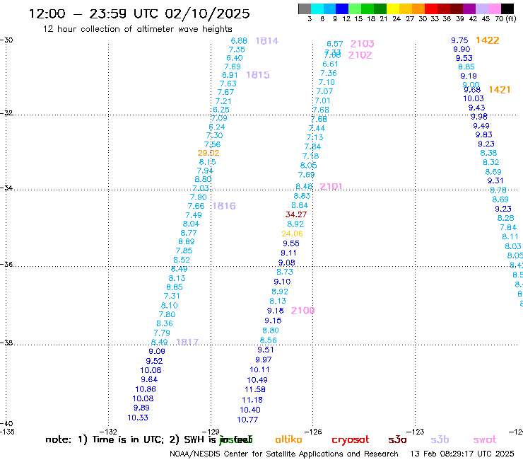The image size is (523, 460).
Task: Select the 10.49 wave height value
Action: pos(257,380)
